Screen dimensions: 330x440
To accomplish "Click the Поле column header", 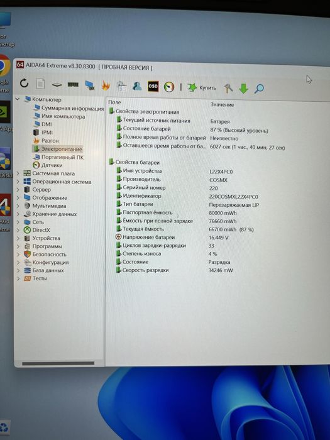I will click(x=114, y=102).
